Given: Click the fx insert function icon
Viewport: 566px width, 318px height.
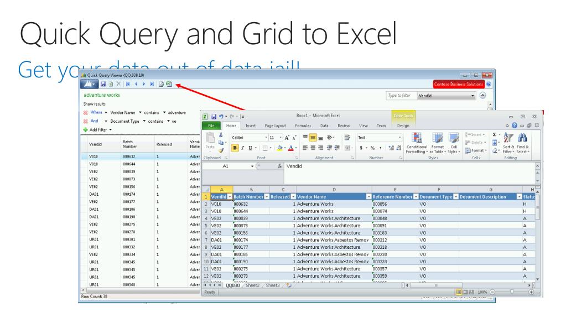Looking at the screenshot, I should [279, 166].
